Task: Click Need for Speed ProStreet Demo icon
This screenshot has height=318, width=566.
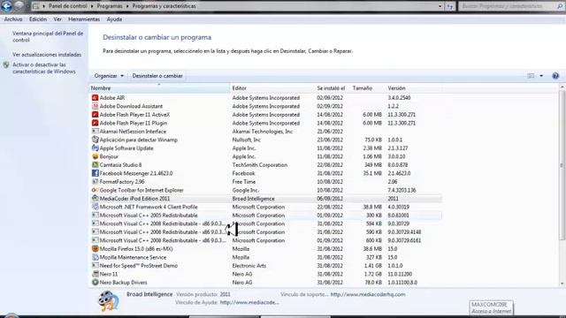Action: click(95, 266)
